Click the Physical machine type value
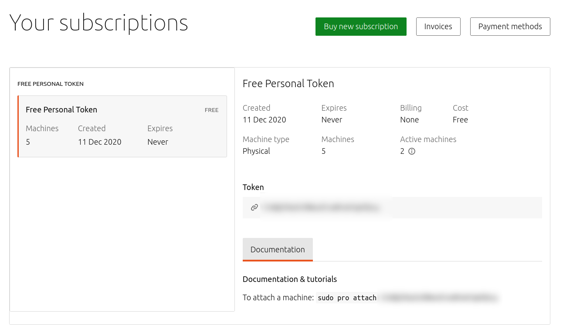Image resolution: width=563 pixels, height=336 pixels. (257, 151)
